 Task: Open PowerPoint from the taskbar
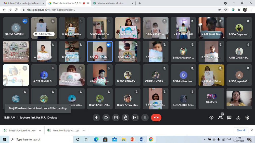133,139
